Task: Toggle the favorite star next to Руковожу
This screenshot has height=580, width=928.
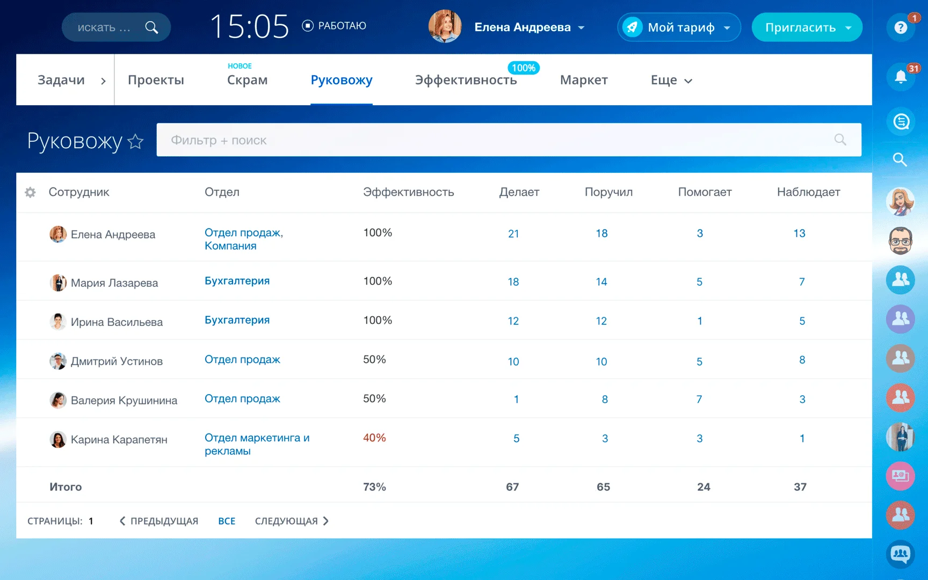Action: [x=135, y=142]
